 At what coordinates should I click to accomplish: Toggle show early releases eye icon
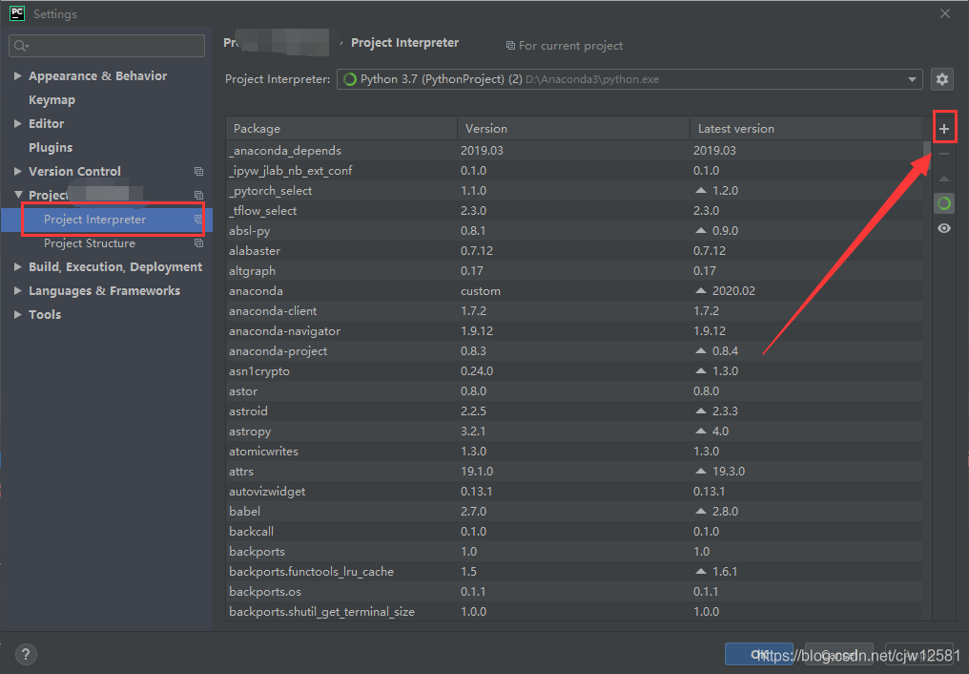[943, 228]
